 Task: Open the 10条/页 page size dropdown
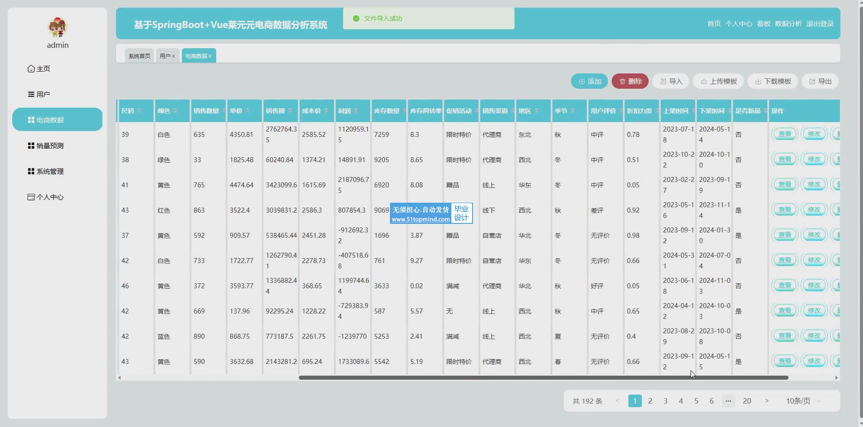tap(803, 401)
